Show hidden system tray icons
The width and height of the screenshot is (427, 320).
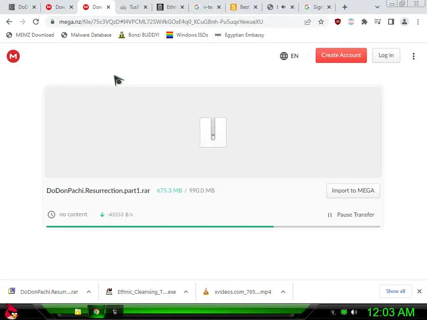click(333, 312)
